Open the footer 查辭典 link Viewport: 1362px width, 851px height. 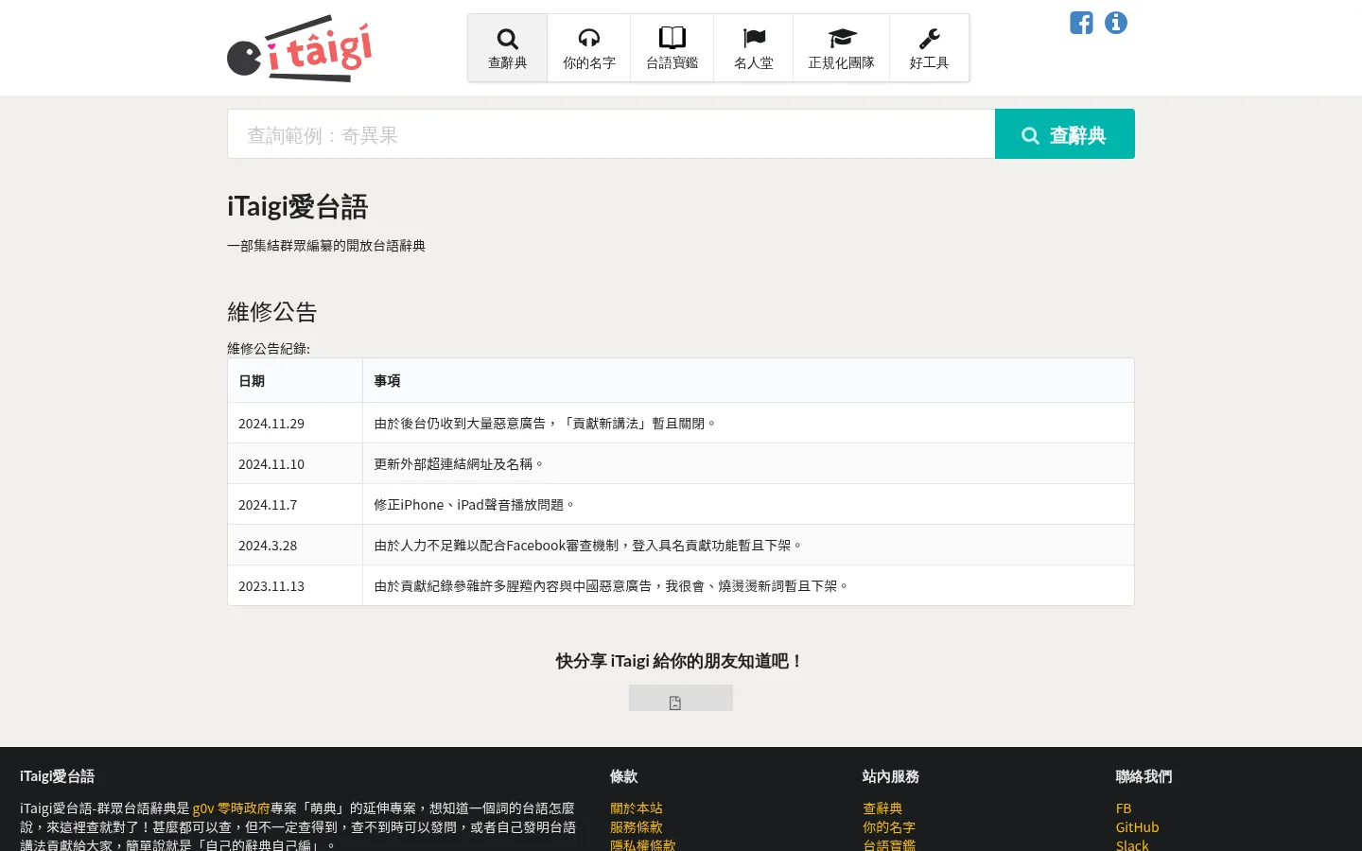coord(882,808)
